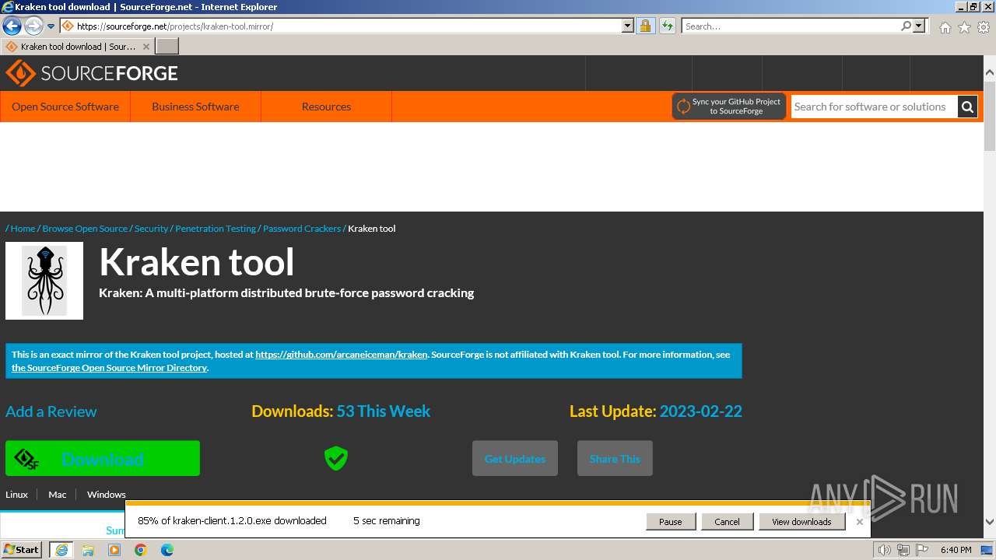
Task: Open the recent pages dropdown arrow
Action: (x=51, y=26)
